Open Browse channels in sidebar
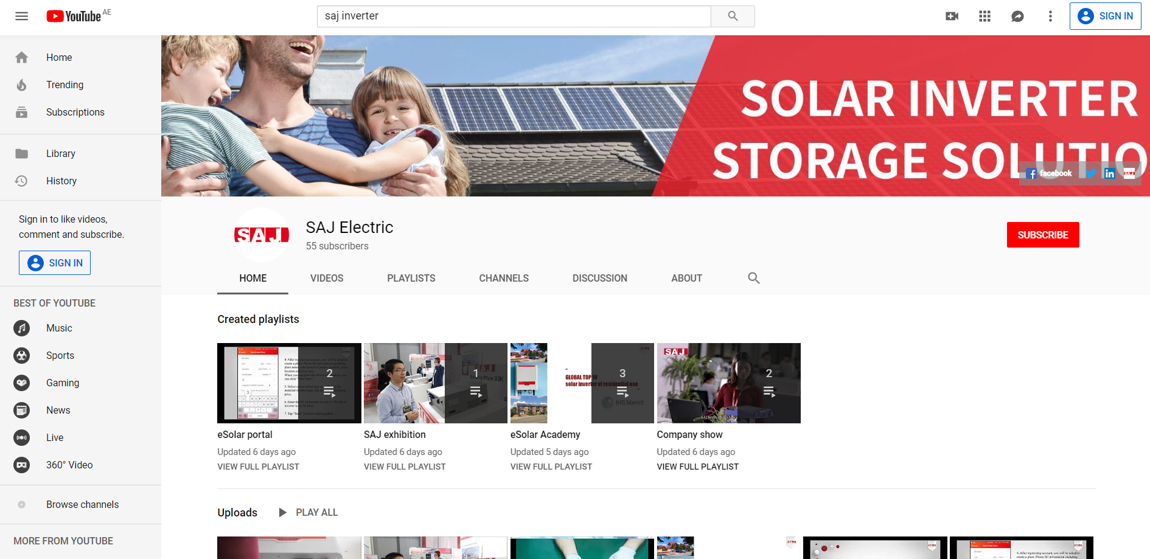Image resolution: width=1150 pixels, height=559 pixels. tap(80, 504)
